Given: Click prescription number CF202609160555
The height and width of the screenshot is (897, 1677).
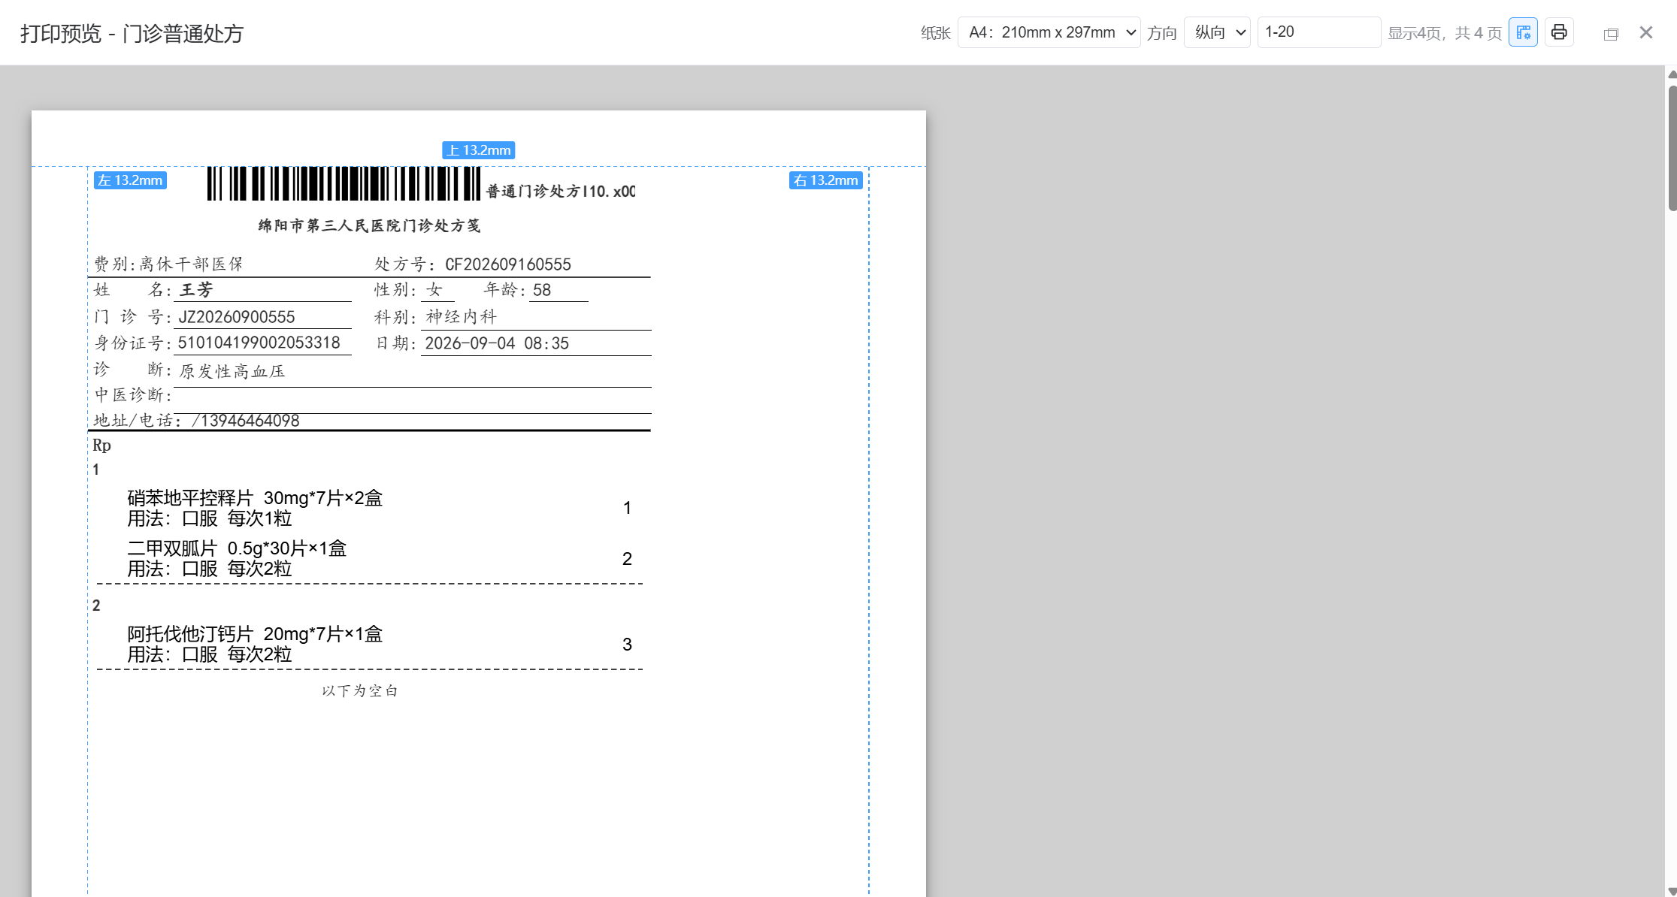Looking at the screenshot, I should click(x=508, y=264).
